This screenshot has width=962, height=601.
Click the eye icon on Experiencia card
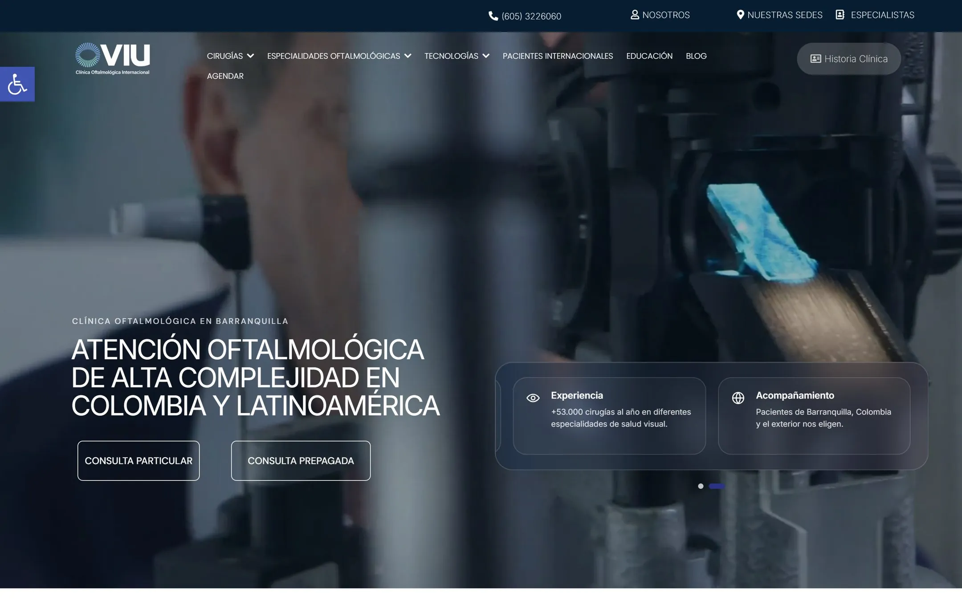click(533, 398)
